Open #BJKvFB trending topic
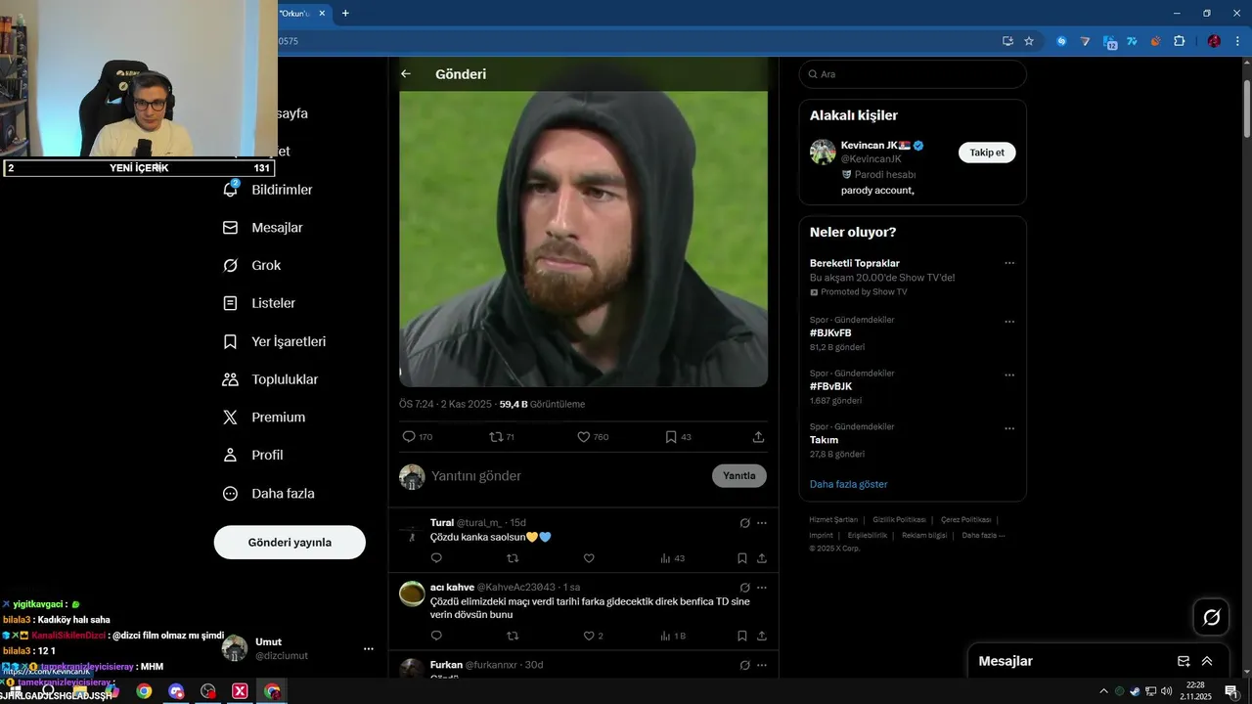 pos(830,333)
